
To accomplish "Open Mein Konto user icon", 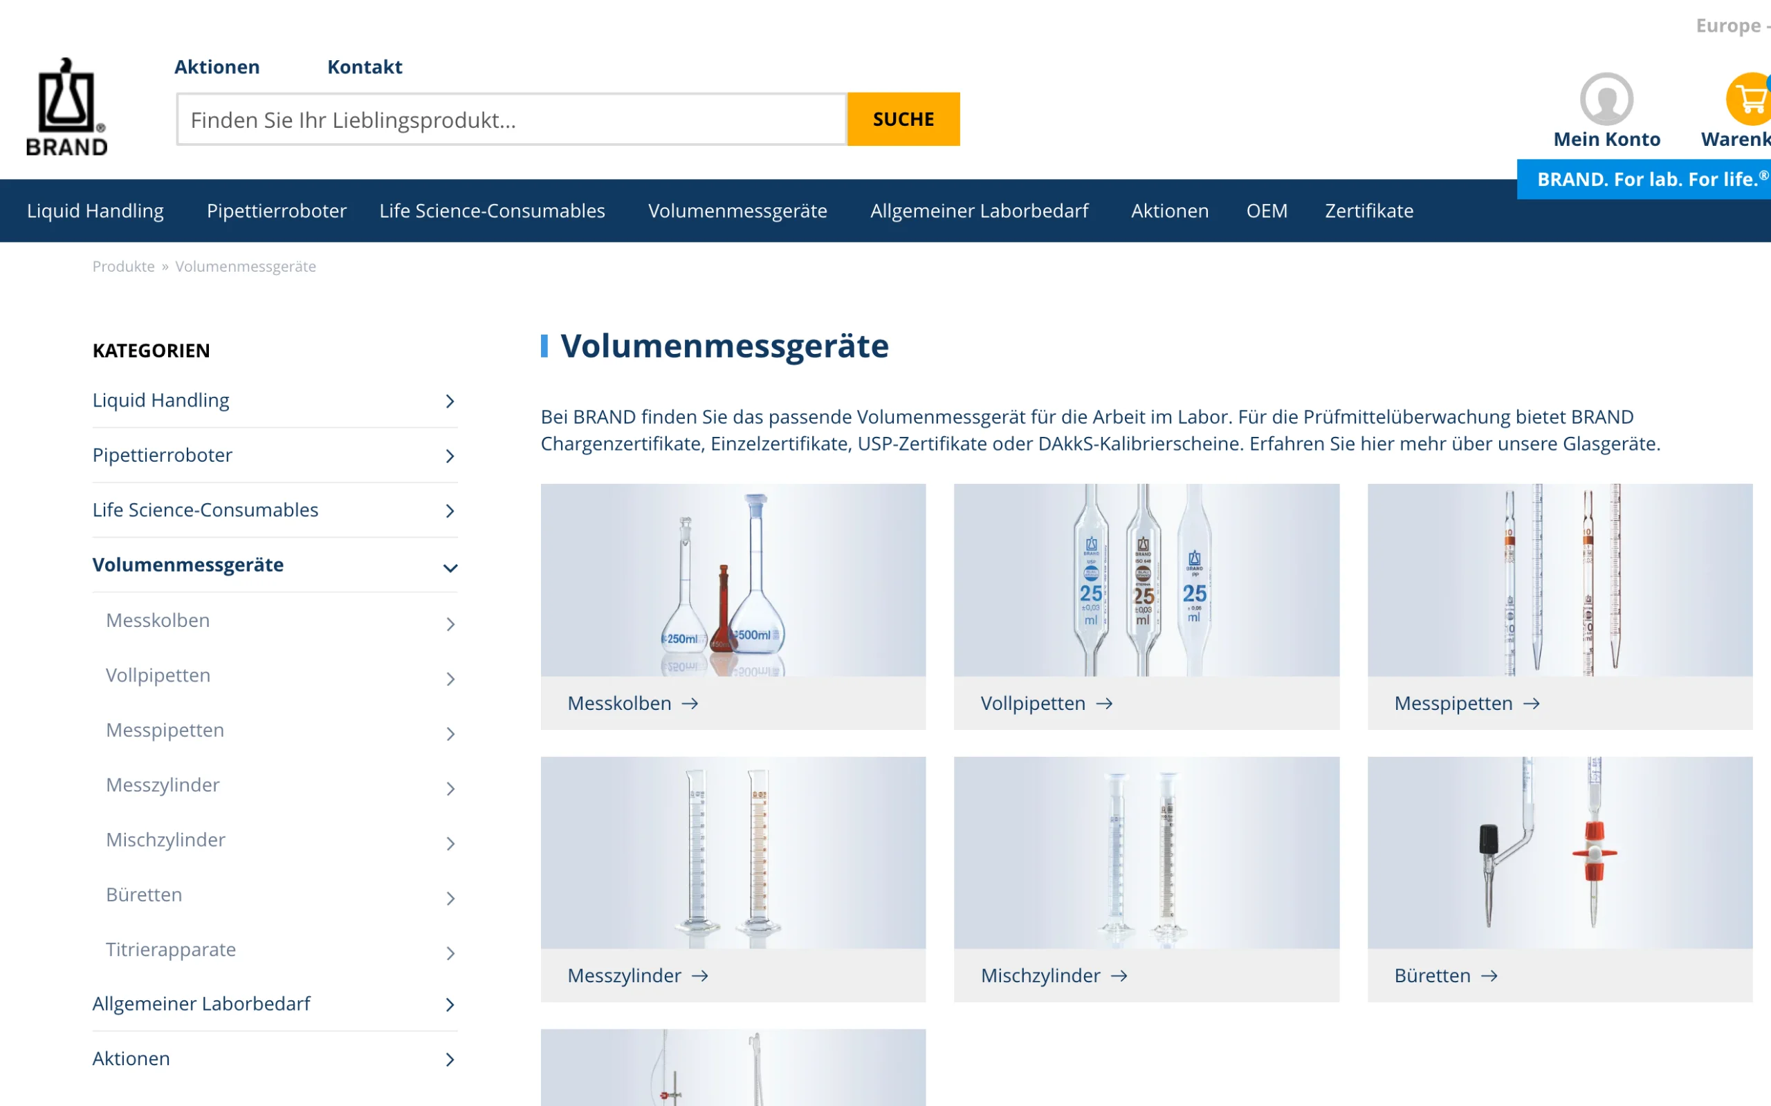I will [x=1606, y=99].
